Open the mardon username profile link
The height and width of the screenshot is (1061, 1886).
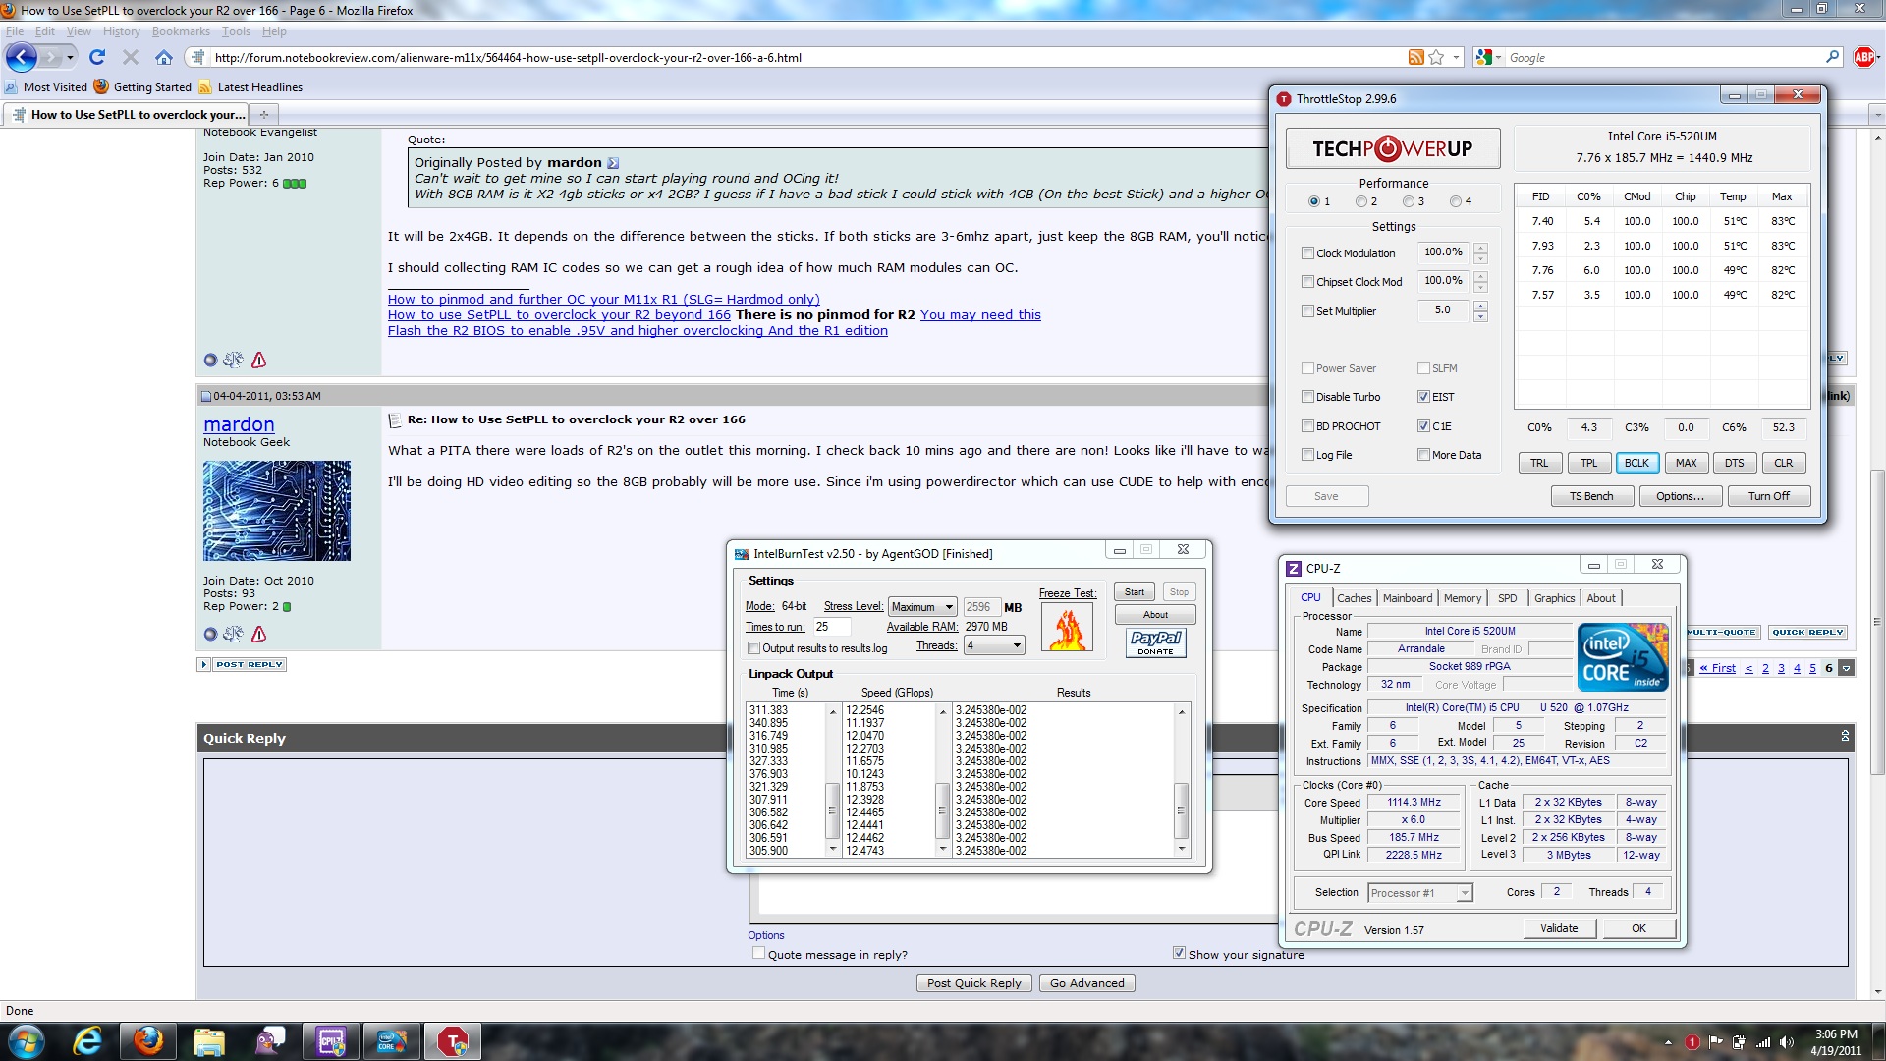click(x=239, y=424)
